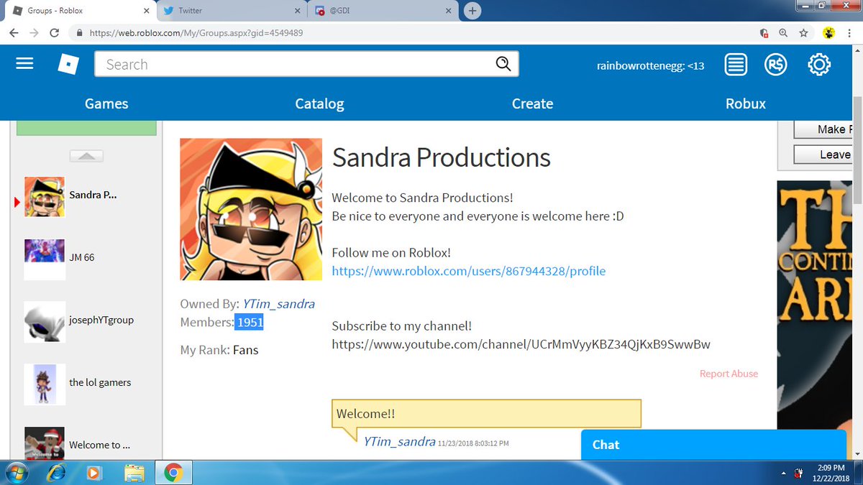Image resolution: width=863 pixels, height=485 pixels.
Task: Open File Explorer from the taskbar
Action: pyautogui.click(x=134, y=473)
